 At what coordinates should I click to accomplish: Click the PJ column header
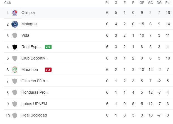(x=107, y=3)
